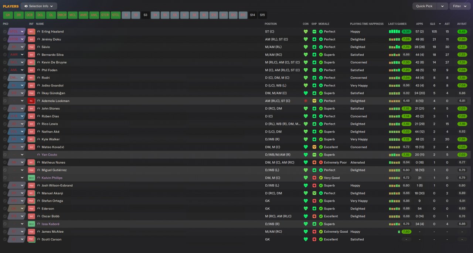Click the Wnt badge beside Kalvin Phillips
Viewport: 473px width, 253px height.
(31, 178)
